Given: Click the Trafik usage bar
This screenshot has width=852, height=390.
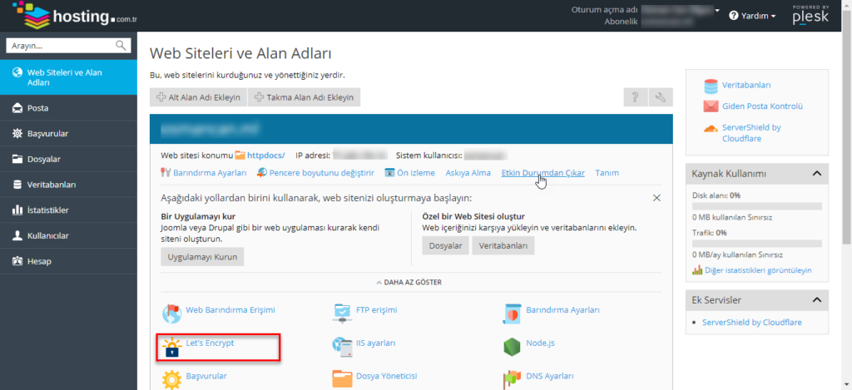Looking at the screenshot, I should pos(757,244).
